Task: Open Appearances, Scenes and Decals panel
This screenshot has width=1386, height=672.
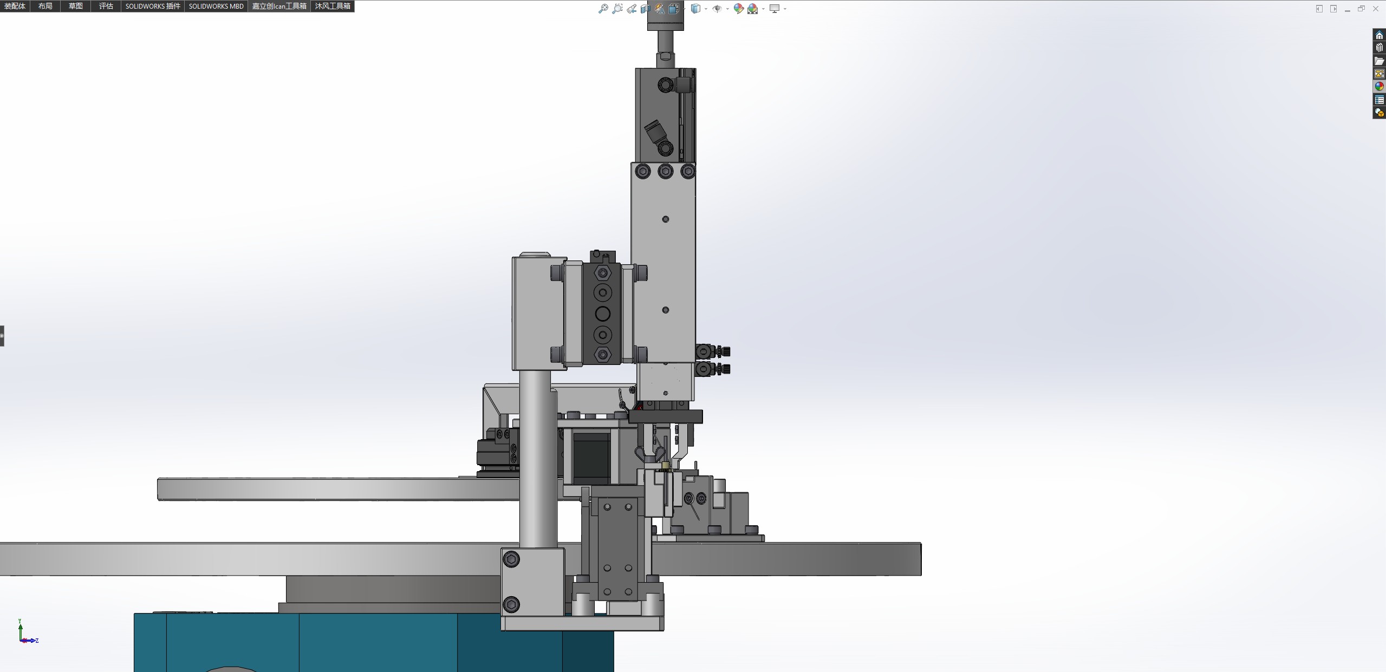Action: pyautogui.click(x=1379, y=87)
